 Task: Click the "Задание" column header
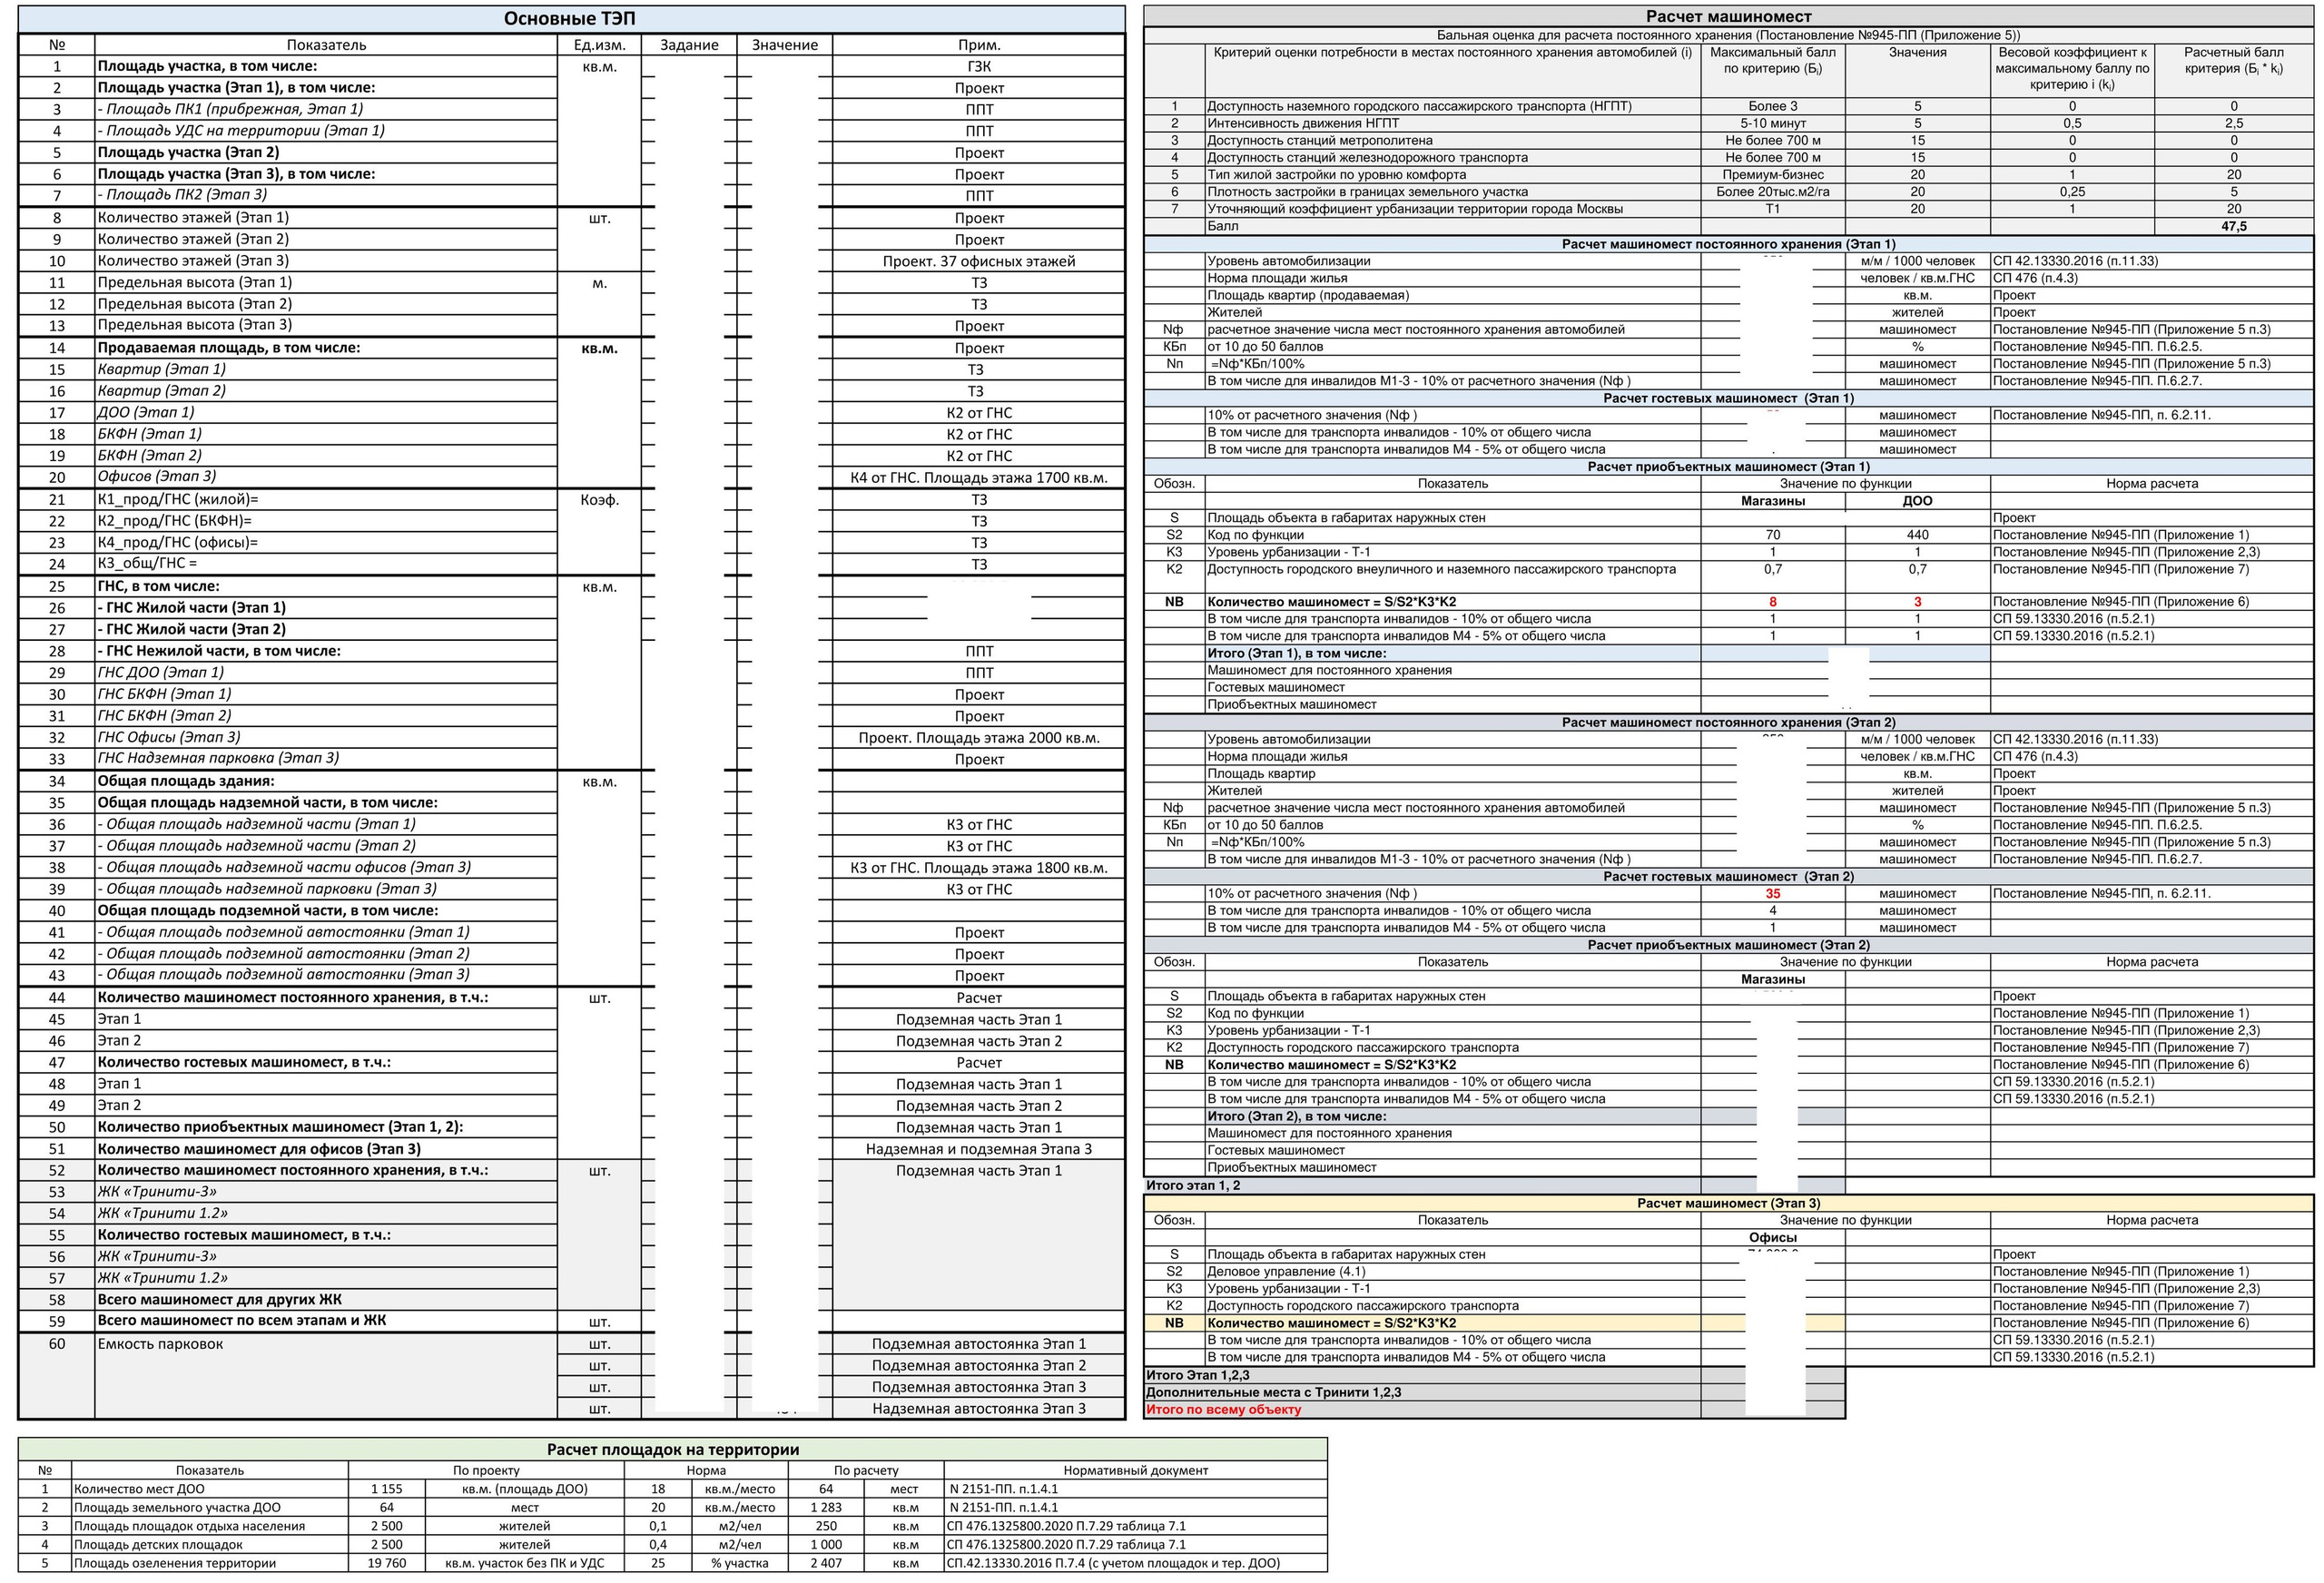coord(689,45)
